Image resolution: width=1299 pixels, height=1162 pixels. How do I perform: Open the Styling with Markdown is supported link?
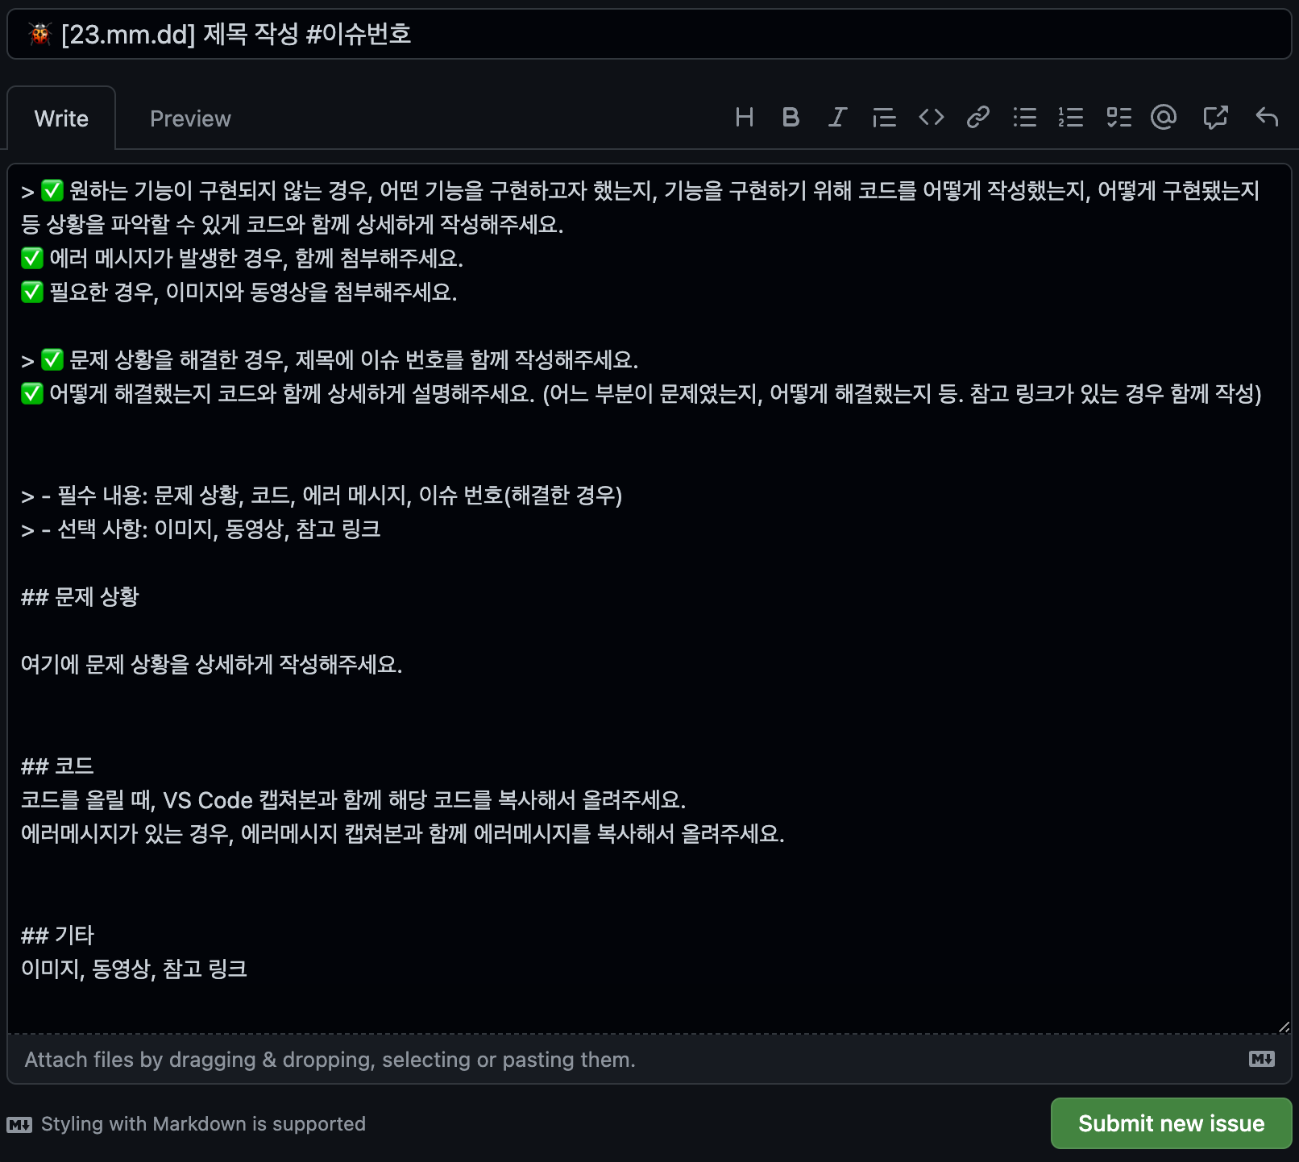point(186,1124)
